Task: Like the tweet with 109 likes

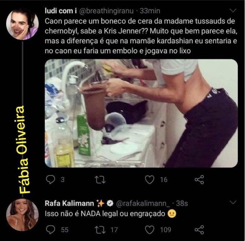Action: point(150,229)
